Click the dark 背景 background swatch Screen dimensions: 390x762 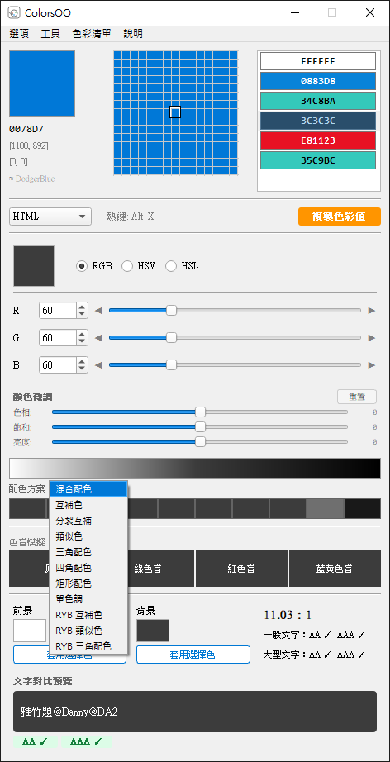[x=153, y=631]
